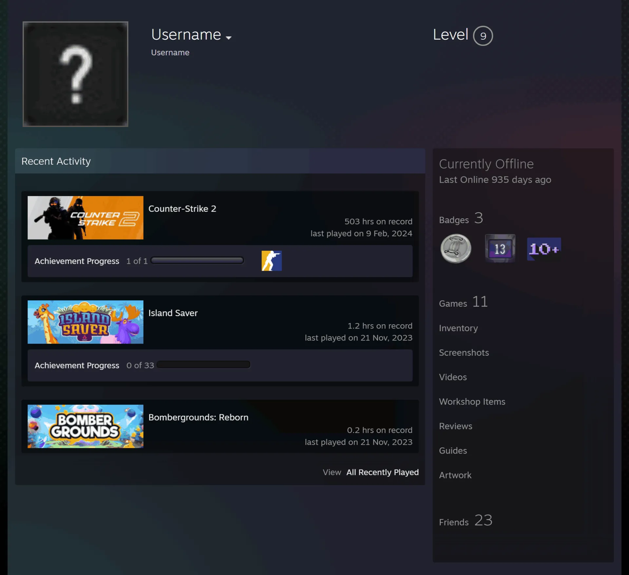Click 'last played on 9 Feb, 2024' text
Screen dimensions: 629x575
[361, 233]
